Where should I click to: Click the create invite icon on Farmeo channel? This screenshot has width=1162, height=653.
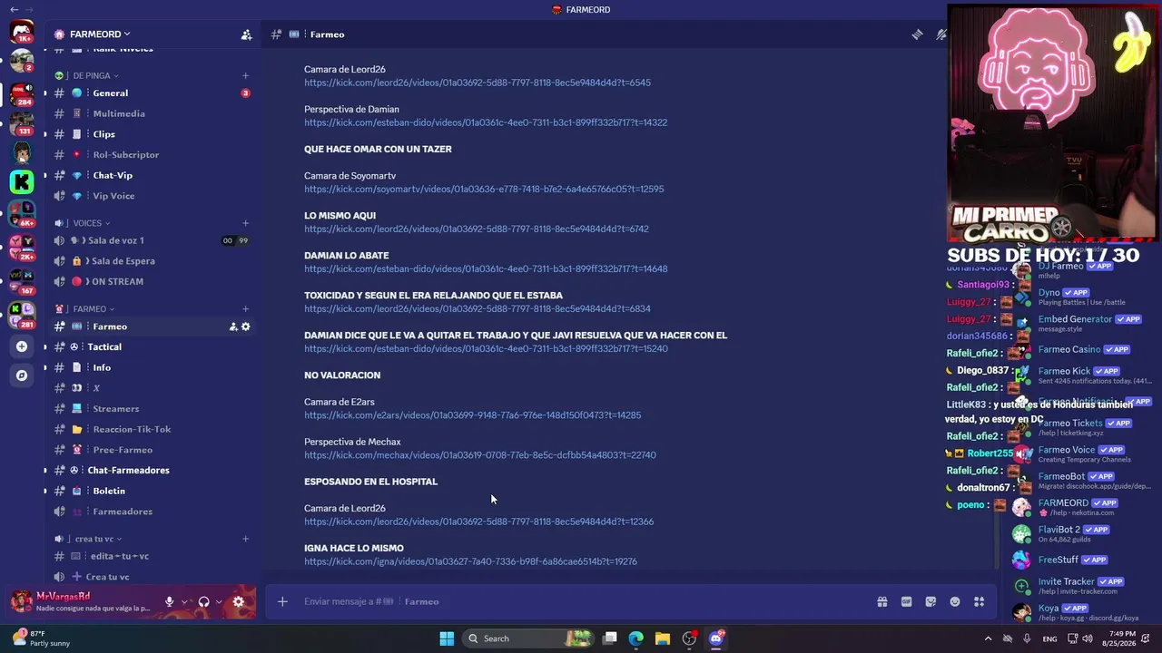tap(233, 326)
